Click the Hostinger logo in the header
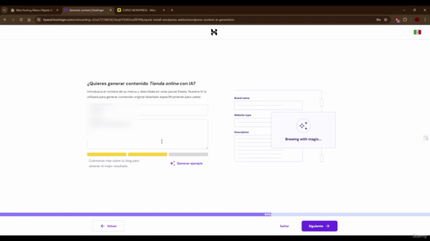The height and width of the screenshot is (241, 430). 214,32
